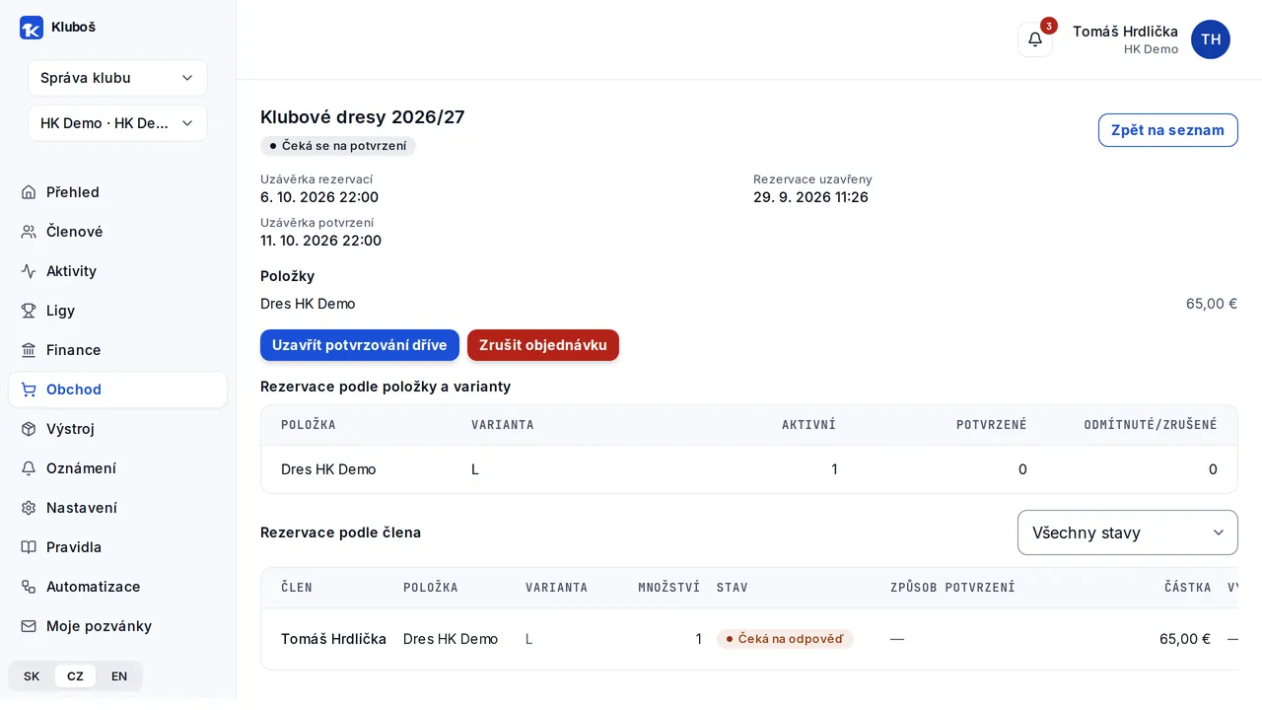Click Tomáš Hrdlička in member table

click(333, 639)
